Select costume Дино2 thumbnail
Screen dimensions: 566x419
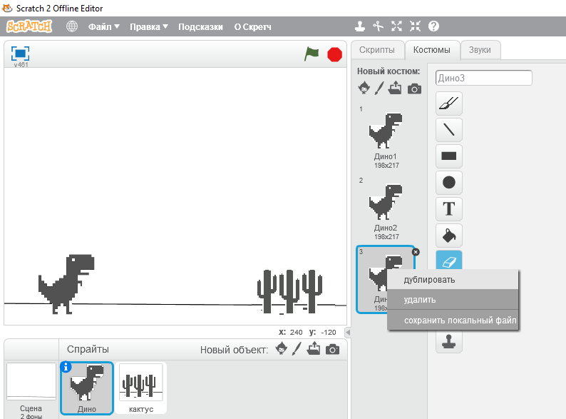point(386,208)
